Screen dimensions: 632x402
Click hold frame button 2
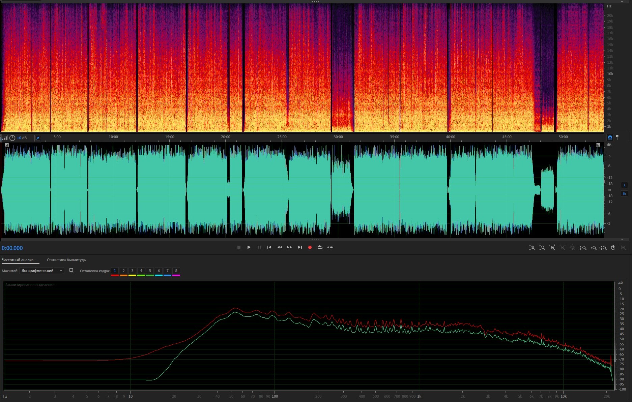tap(123, 271)
